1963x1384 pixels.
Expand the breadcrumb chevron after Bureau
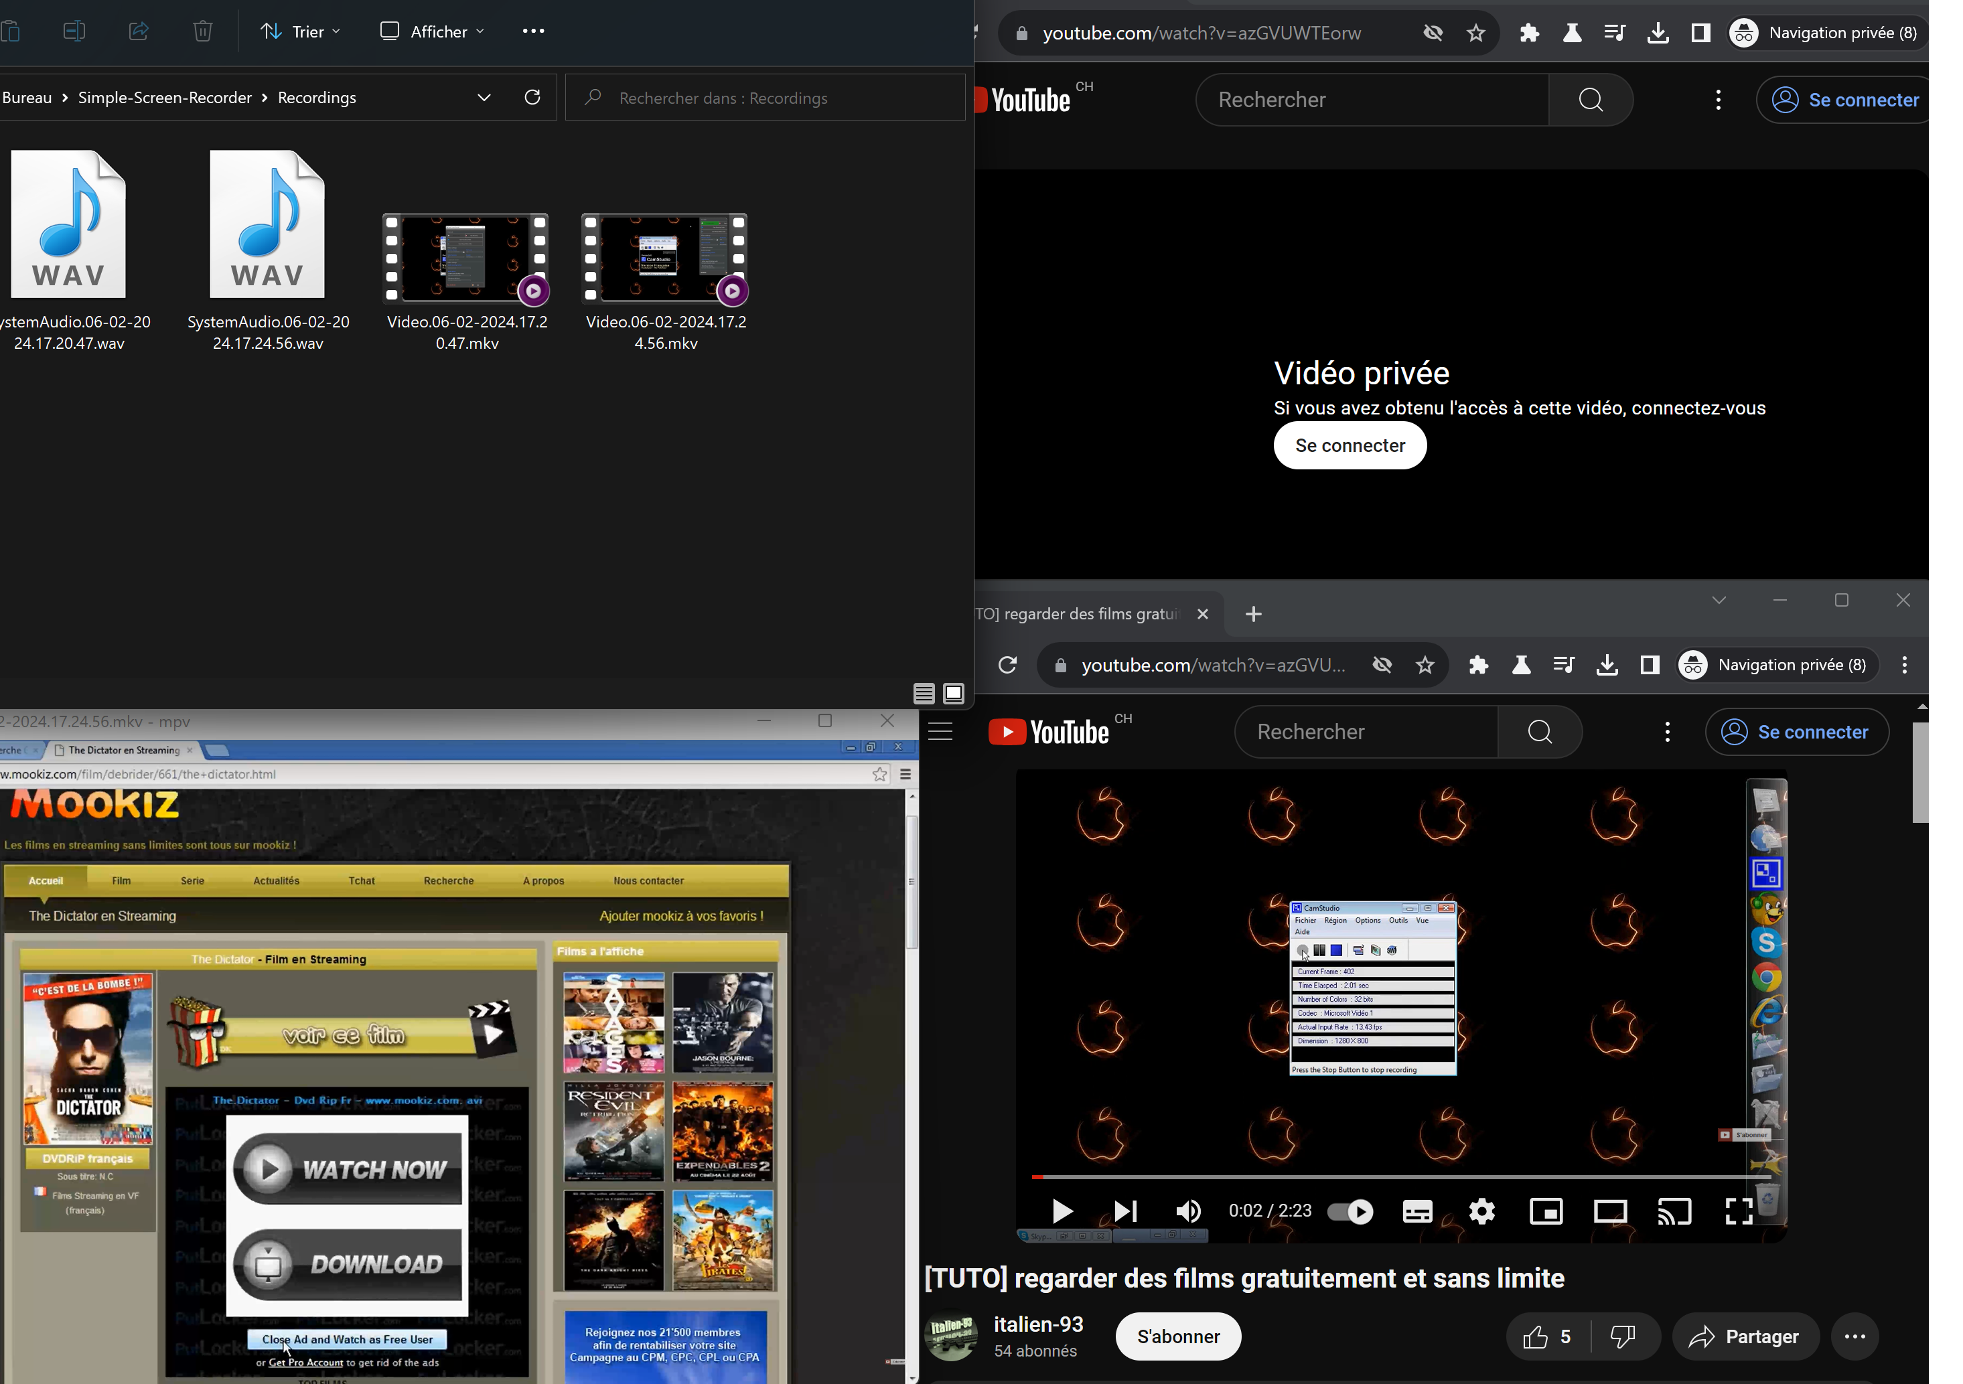coord(65,98)
